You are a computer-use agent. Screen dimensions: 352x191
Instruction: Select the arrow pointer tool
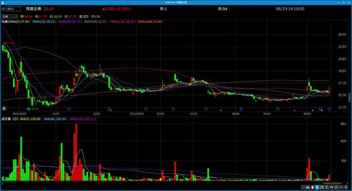pos(317,187)
